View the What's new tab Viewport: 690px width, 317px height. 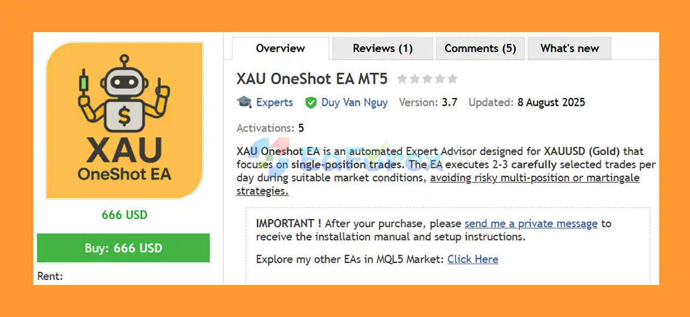click(570, 48)
